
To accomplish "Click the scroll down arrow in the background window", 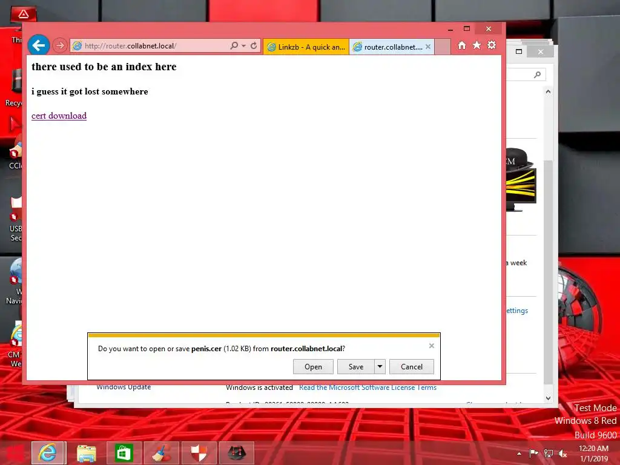I will [x=548, y=398].
